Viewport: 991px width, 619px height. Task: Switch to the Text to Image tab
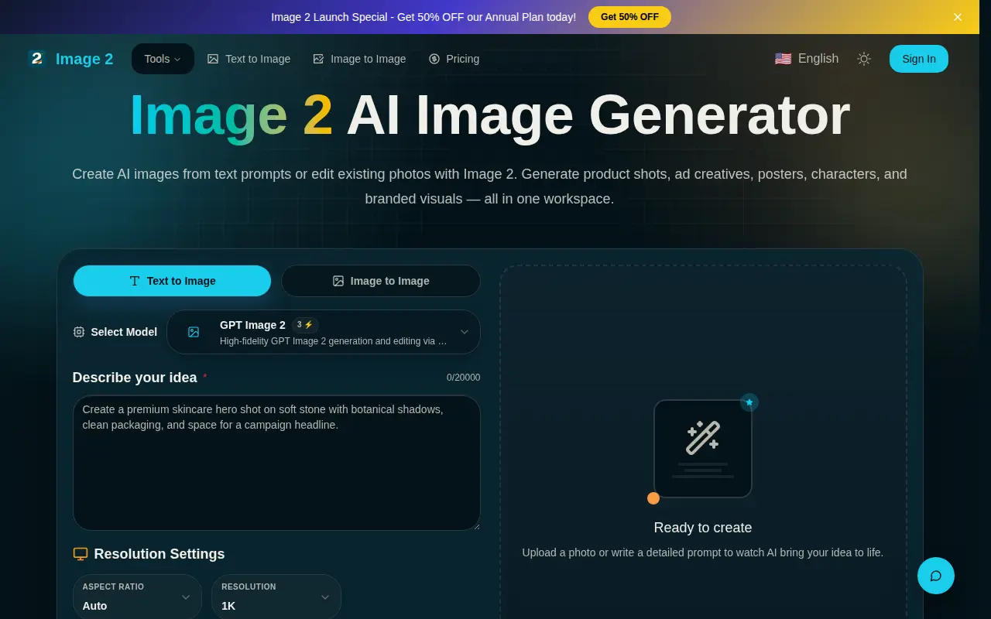173,281
